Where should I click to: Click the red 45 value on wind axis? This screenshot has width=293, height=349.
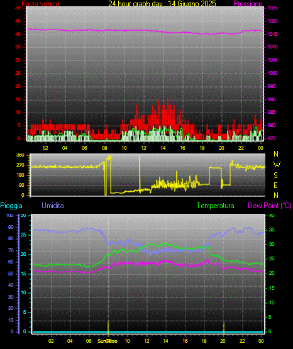[18, 21]
